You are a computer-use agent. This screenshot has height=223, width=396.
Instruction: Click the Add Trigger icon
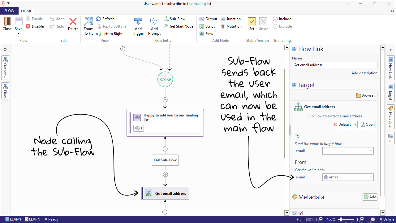pos(138,22)
